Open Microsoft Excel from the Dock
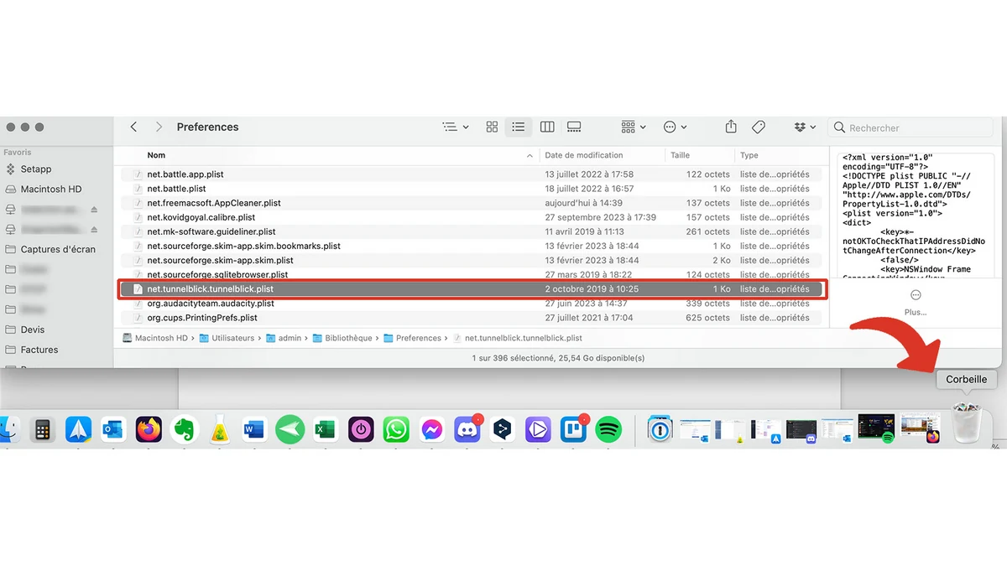This screenshot has width=1007, height=566. (325, 430)
